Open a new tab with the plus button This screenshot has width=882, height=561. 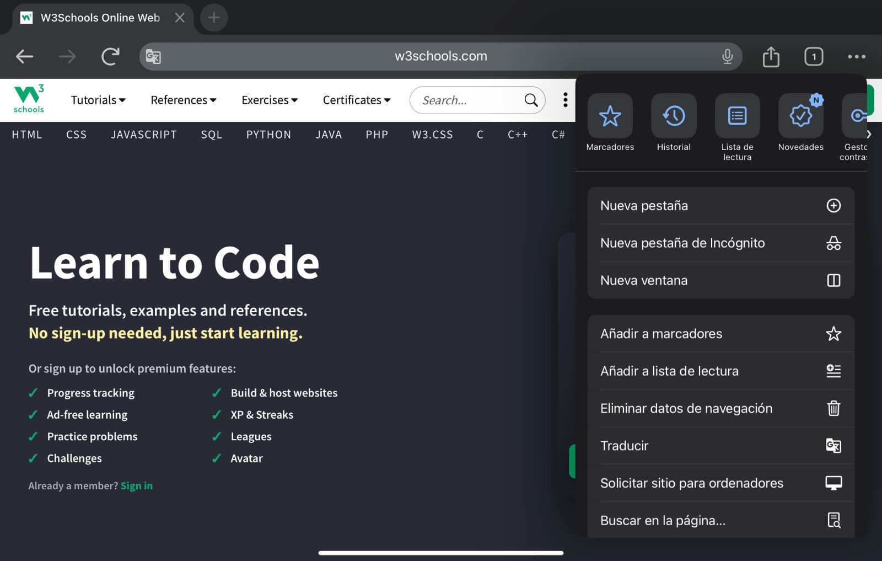[x=214, y=18]
